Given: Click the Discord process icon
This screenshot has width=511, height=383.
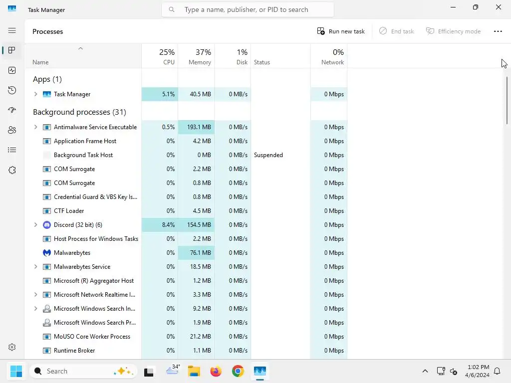Looking at the screenshot, I should point(47,225).
